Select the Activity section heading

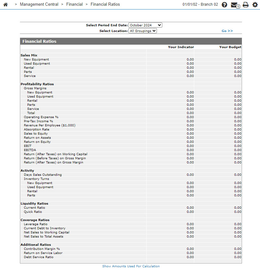click(x=27, y=171)
